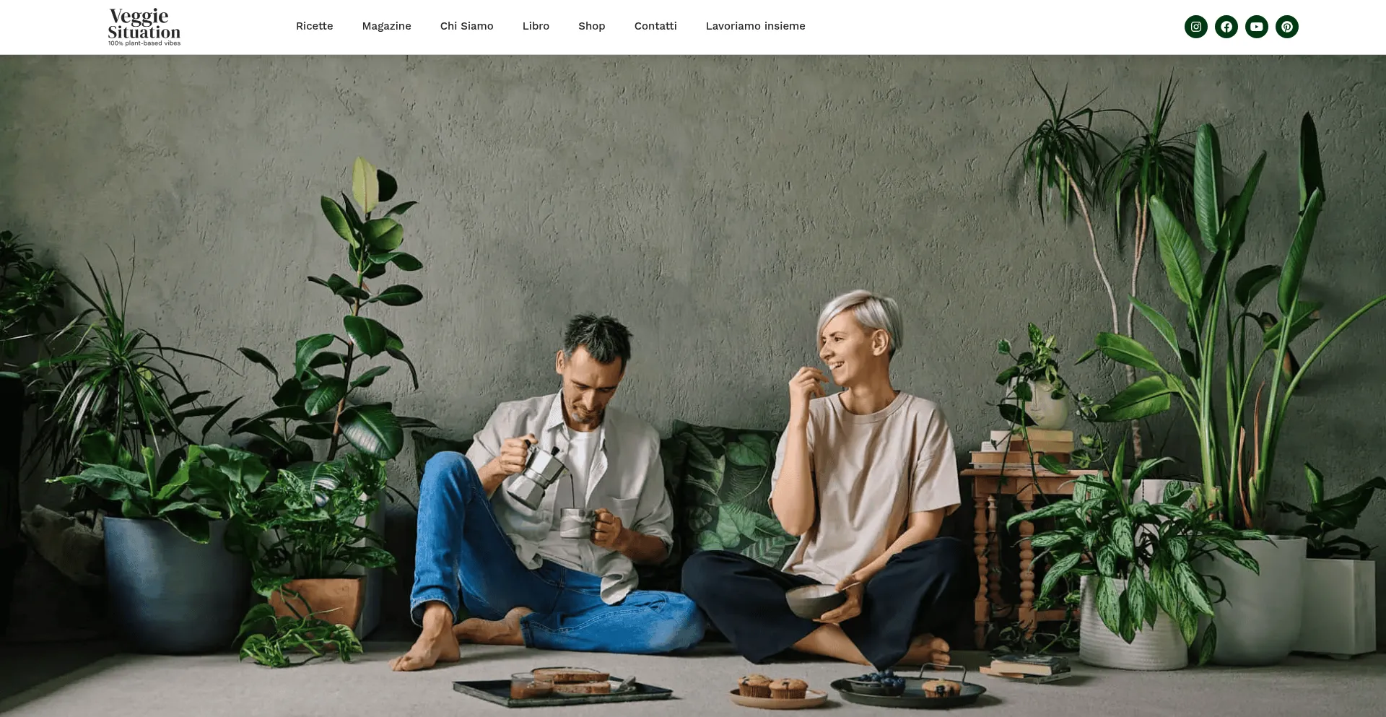Visit the Shop link
Screen dimensions: 1386x717
point(592,26)
